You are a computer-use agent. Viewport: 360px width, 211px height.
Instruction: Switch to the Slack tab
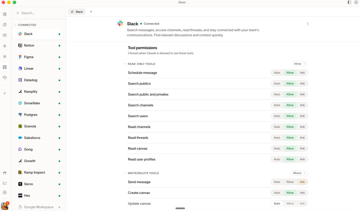point(77,12)
